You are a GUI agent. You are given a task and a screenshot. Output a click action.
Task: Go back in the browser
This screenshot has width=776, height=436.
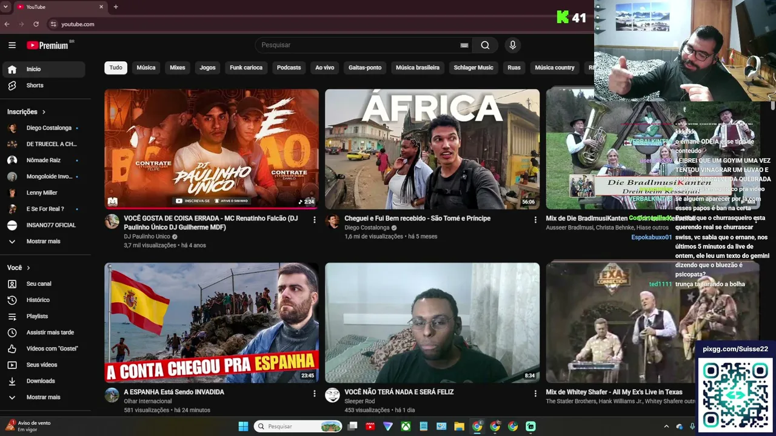pyautogui.click(x=7, y=24)
